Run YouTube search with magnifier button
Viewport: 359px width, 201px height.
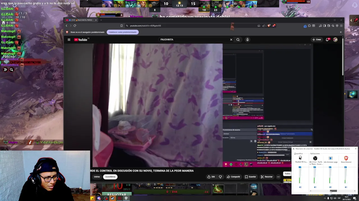pos(238,40)
